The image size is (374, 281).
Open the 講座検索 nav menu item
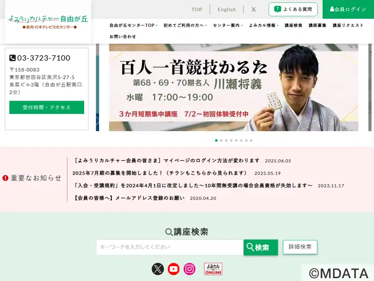(x=294, y=25)
